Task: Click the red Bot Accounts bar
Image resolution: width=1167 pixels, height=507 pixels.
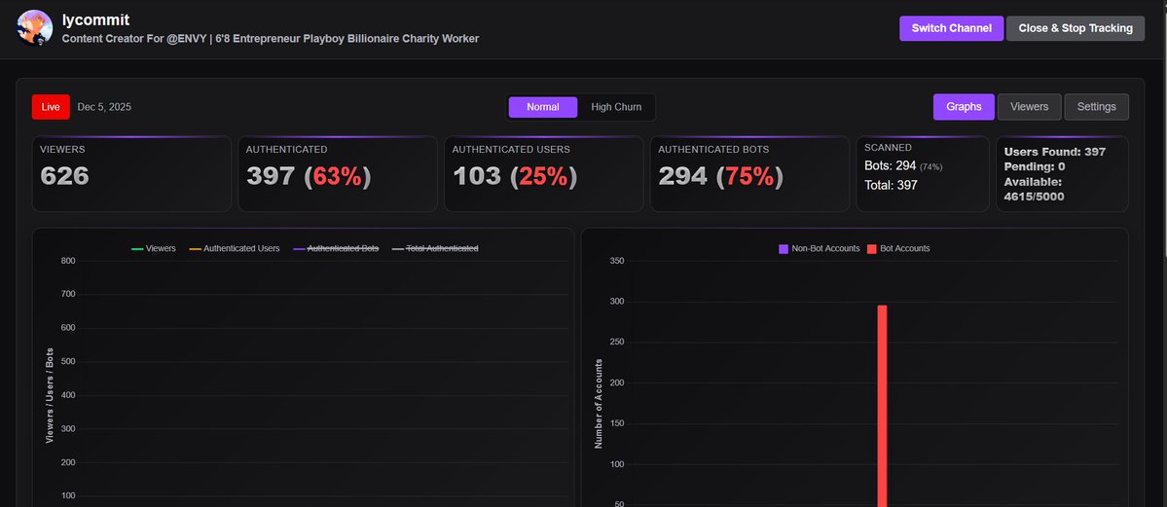Action: pyautogui.click(x=882, y=406)
